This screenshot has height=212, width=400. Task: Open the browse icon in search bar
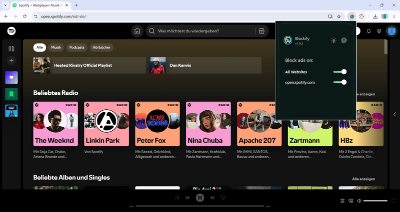coord(261,31)
